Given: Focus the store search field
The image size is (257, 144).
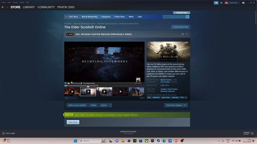Looking at the screenshot, I should tap(174, 17).
